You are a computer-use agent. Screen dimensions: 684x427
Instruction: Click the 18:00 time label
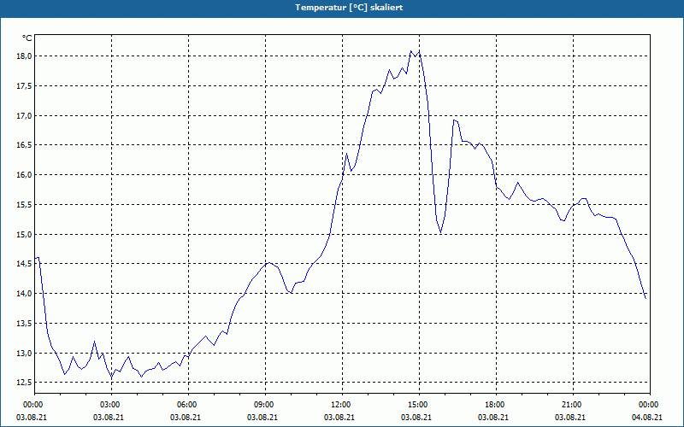pos(496,405)
